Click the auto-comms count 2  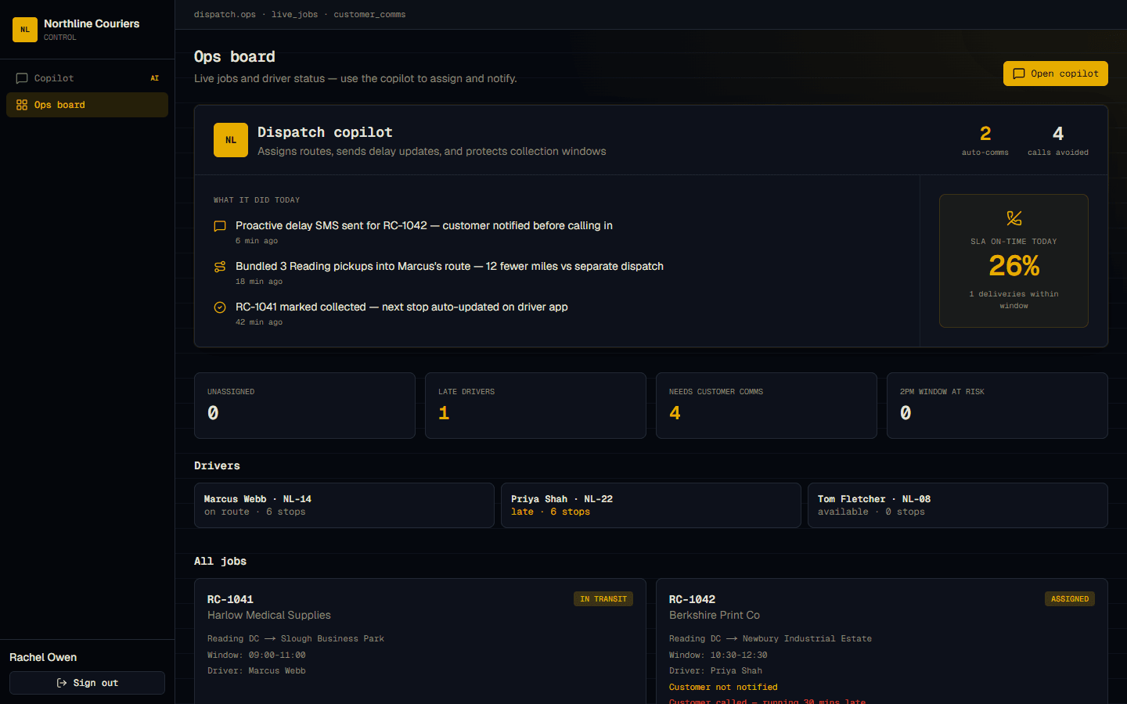[985, 134]
